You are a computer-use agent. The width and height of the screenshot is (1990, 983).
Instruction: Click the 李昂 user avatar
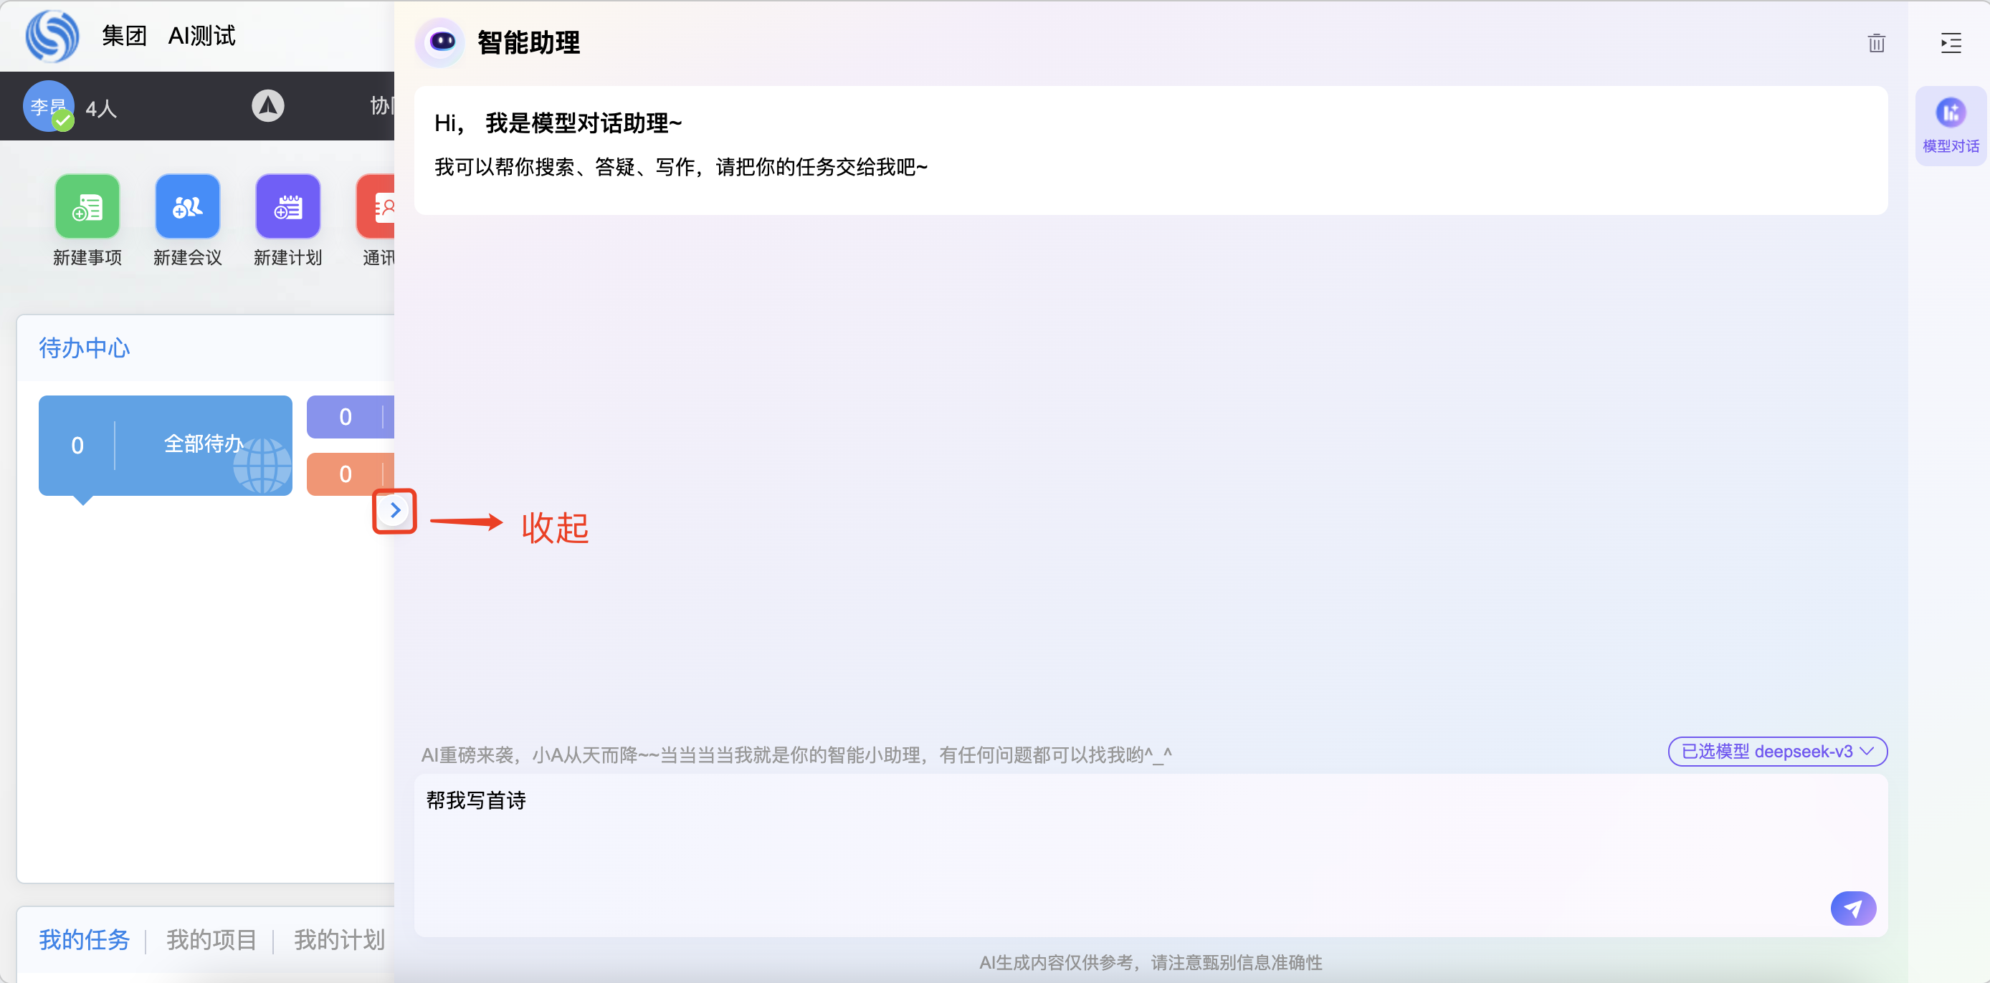[x=48, y=106]
